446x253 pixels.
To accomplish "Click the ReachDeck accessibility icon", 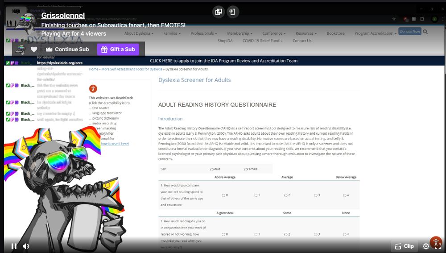I will tap(93, 88).
